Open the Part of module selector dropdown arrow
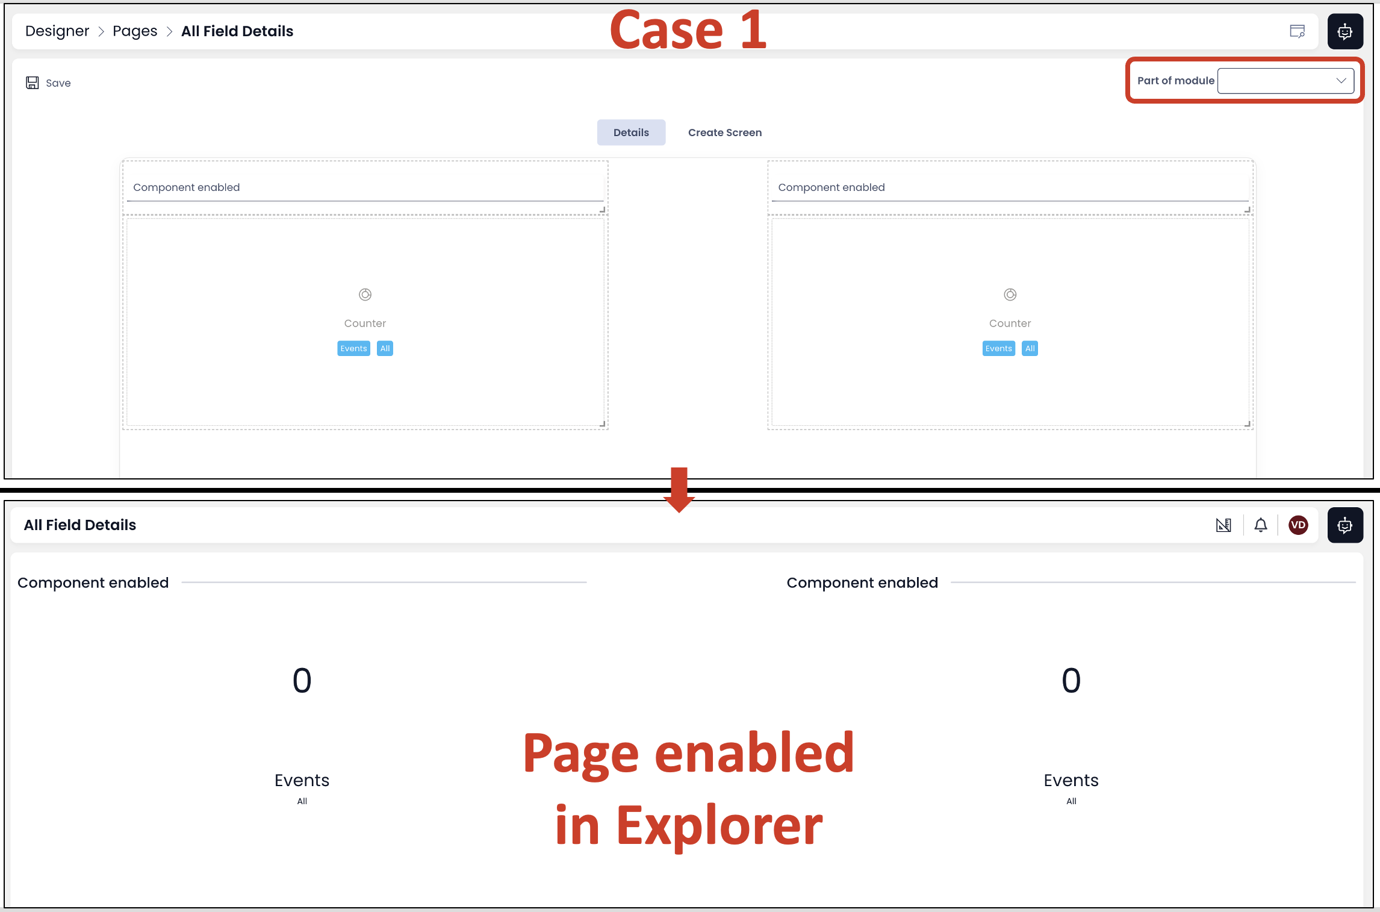Image resolution: width=1380 pixels, height=912 pixels. (1343, 80)
